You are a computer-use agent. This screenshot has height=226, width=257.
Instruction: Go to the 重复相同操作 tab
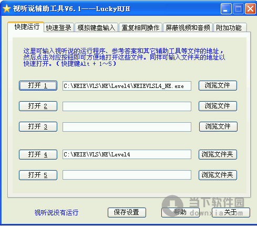pyautogui.click(x=140, y=27)
